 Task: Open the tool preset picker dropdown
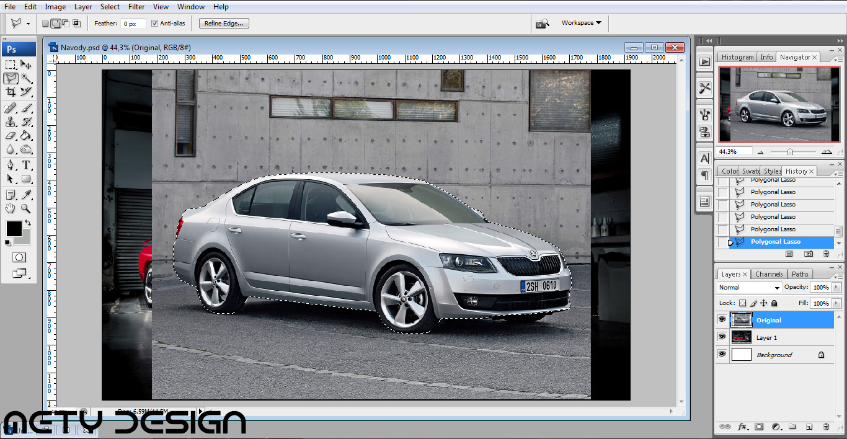[28, 24]
